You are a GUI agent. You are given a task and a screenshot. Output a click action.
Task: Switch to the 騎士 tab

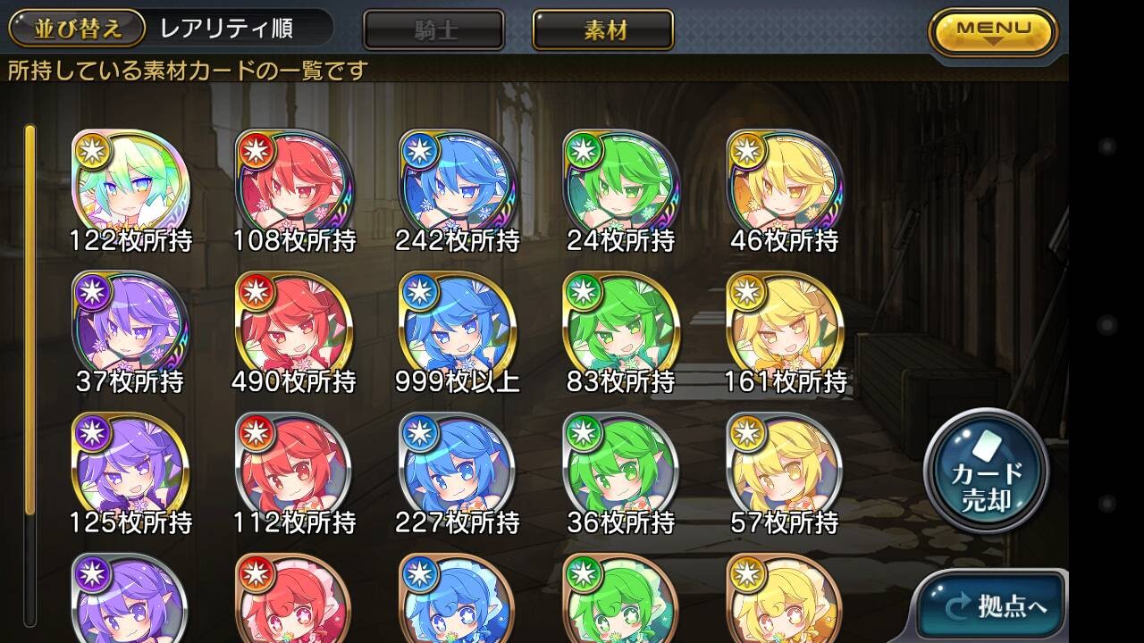pyautogui.click(x=433, y=30)
